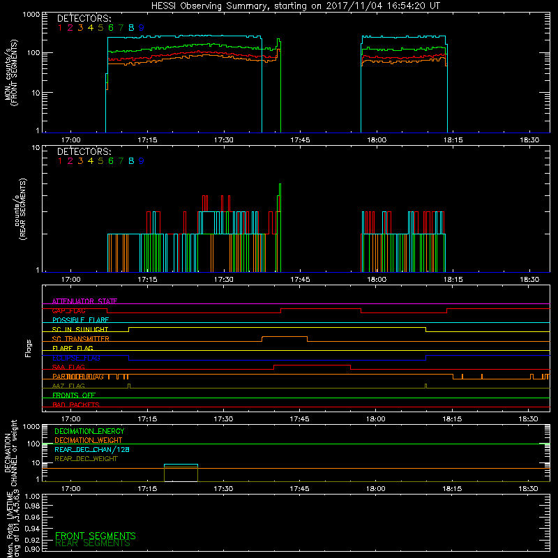
Task: Pick detector 4 in the rear segments legend
Action: click(91, 161)
